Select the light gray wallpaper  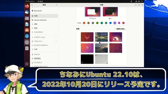coord(101,59)
